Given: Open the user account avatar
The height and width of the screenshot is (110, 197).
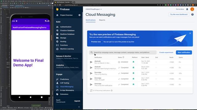Looking at the screenshot, I should [x=192, y=9].
